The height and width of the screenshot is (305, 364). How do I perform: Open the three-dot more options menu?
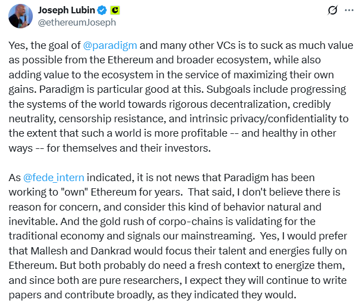click(349, 11)
